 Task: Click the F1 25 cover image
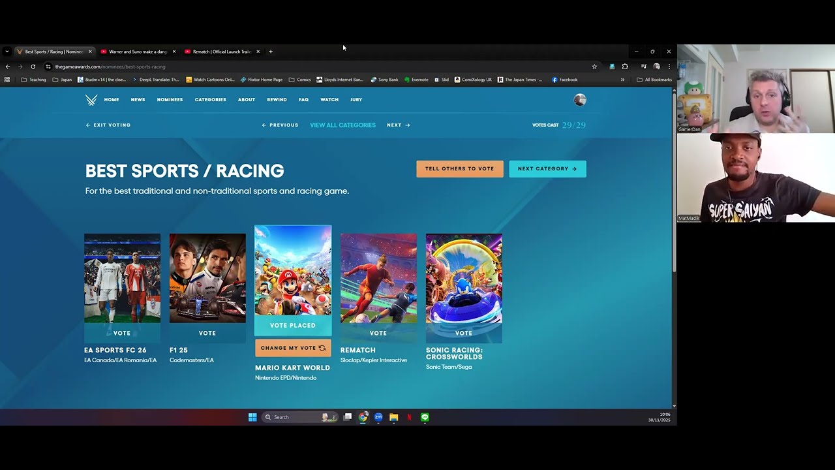coord(207,278)
